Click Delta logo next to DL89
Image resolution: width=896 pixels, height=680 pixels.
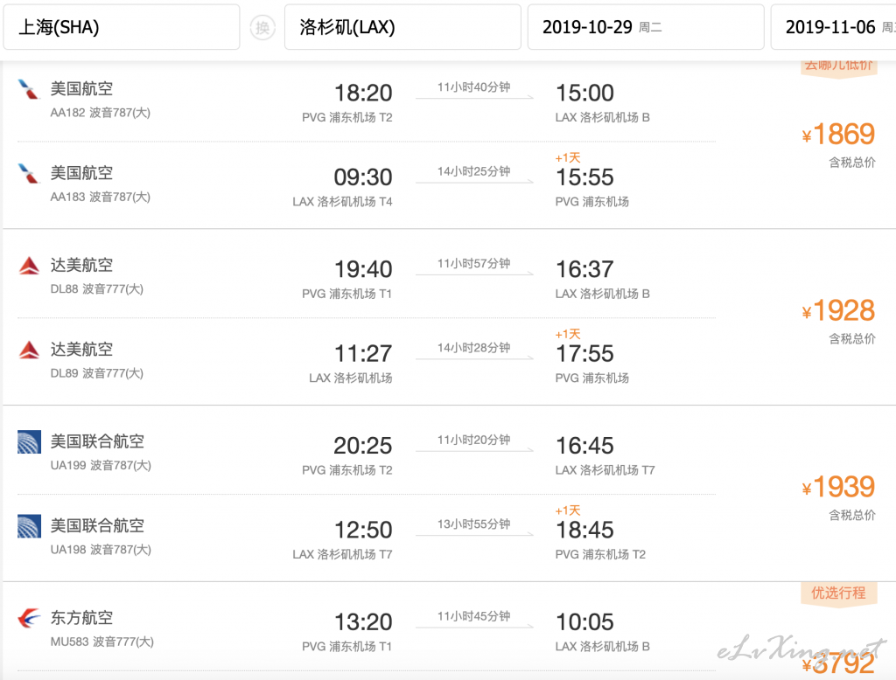pos(29,350)
